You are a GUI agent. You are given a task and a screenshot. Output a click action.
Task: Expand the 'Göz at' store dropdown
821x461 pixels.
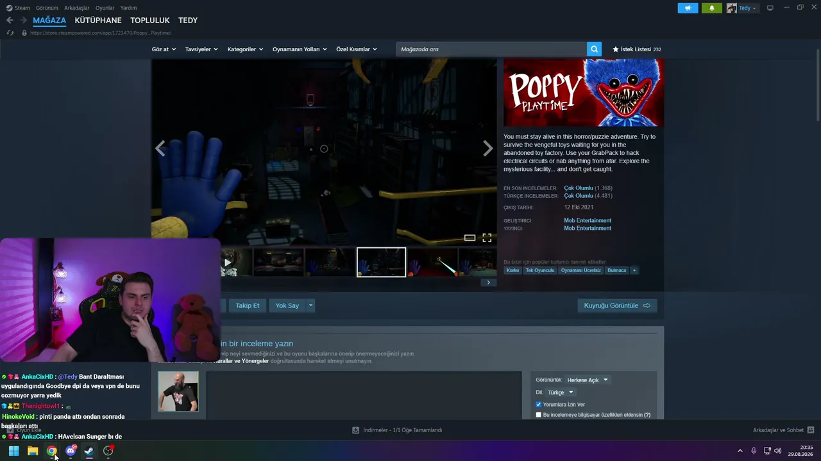coord(164,49)
